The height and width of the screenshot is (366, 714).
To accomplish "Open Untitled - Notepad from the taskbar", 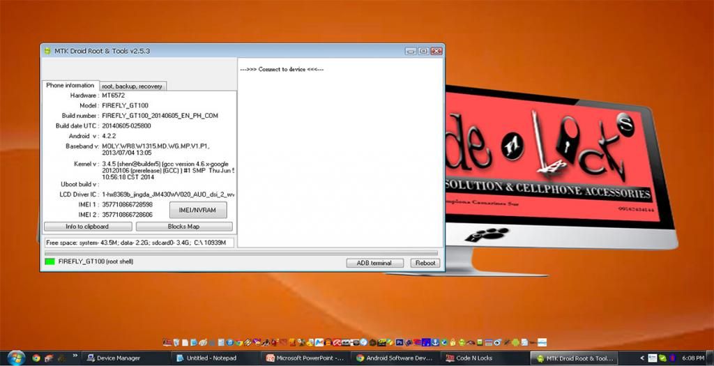I will (214, 358).
